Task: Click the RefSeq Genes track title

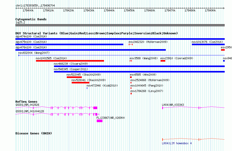Action: coord(26,102)
